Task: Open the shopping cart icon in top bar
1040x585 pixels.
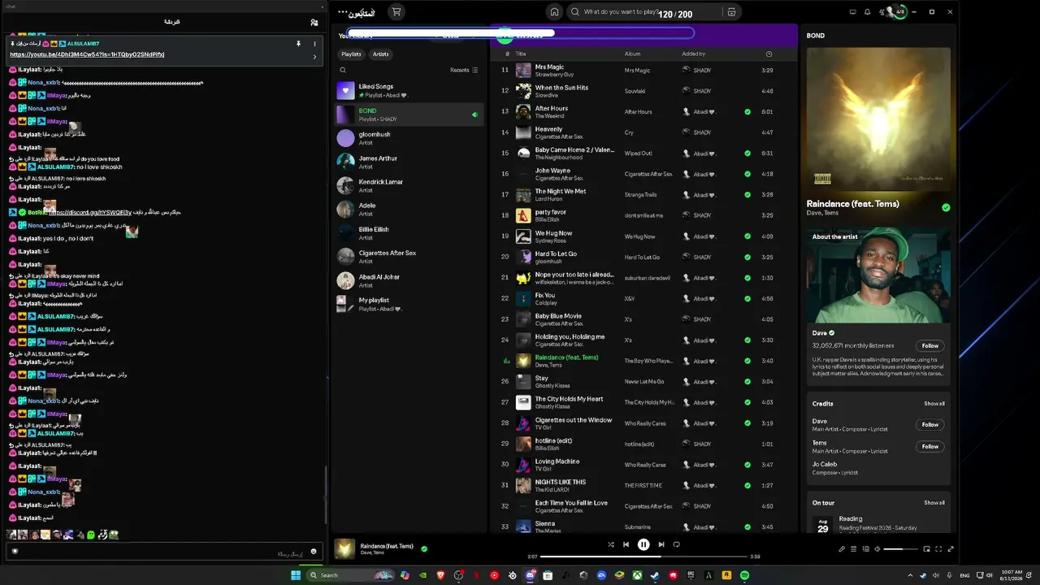Action: tap(396, 12)
